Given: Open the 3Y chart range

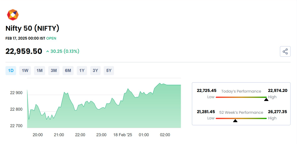Looking at the screenshot, I should [x=95, y=71].
